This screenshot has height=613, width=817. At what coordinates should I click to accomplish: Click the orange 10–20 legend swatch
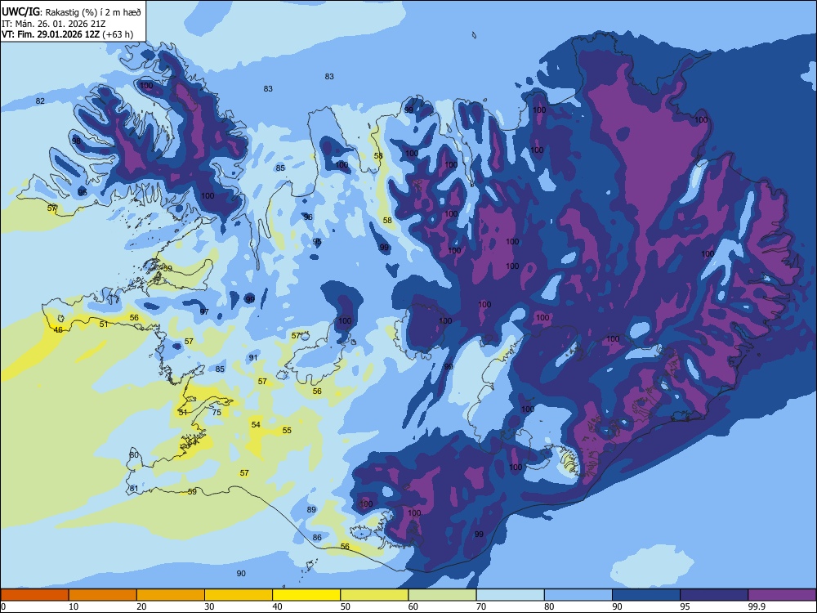click(103, 595)
